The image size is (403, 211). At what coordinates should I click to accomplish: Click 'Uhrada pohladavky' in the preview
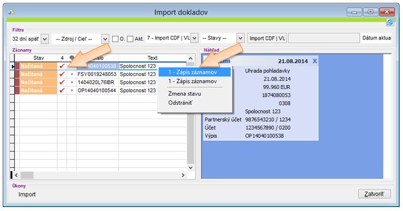(x=268, y=71)
